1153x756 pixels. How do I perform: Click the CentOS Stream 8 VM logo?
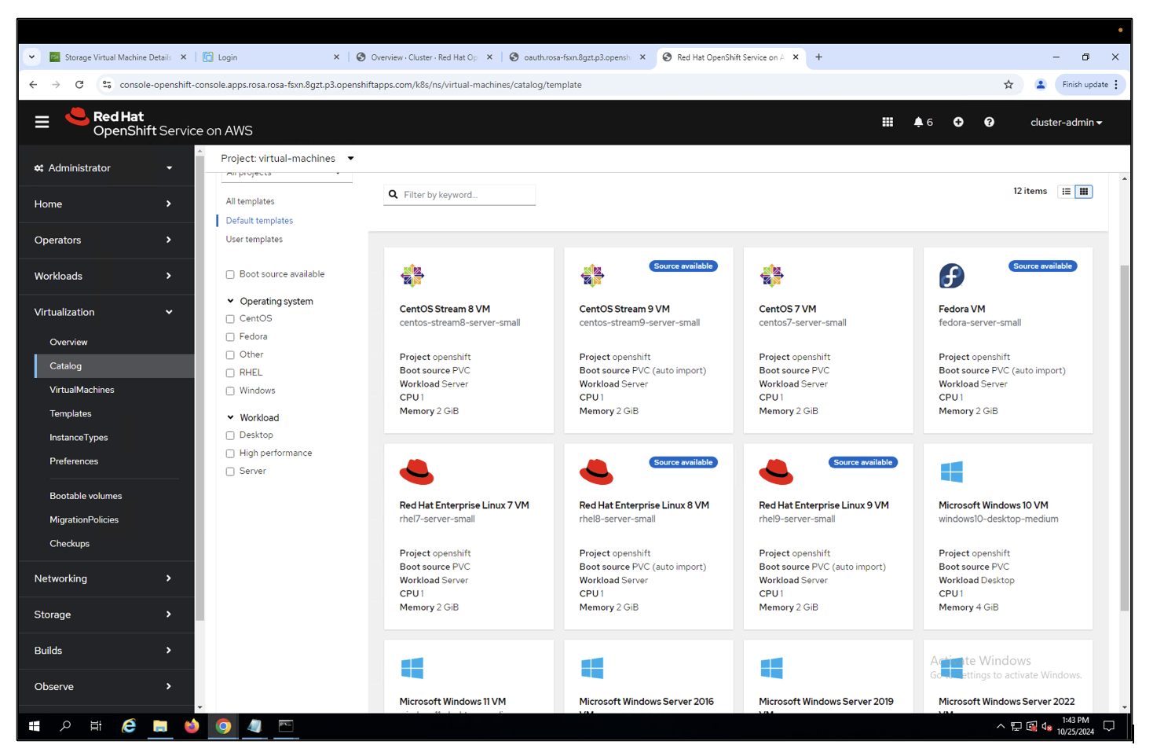pyautogui.click(x=412, y=276)
